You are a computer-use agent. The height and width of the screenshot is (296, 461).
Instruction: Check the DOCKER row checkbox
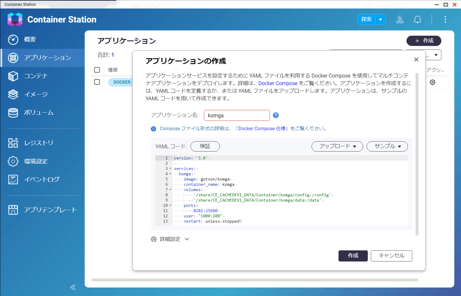tap(97, 82)
